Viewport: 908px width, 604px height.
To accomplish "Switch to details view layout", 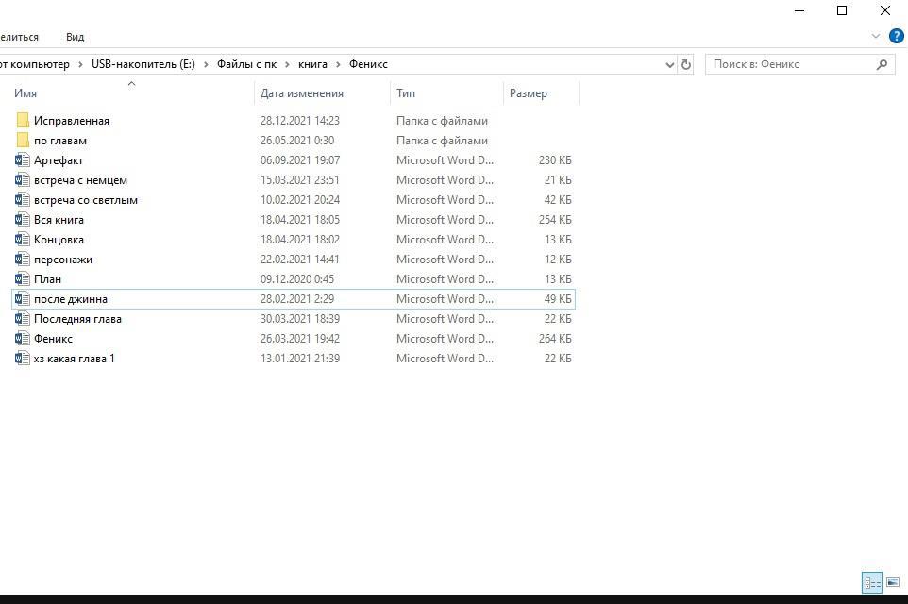I will click(872, 582).
